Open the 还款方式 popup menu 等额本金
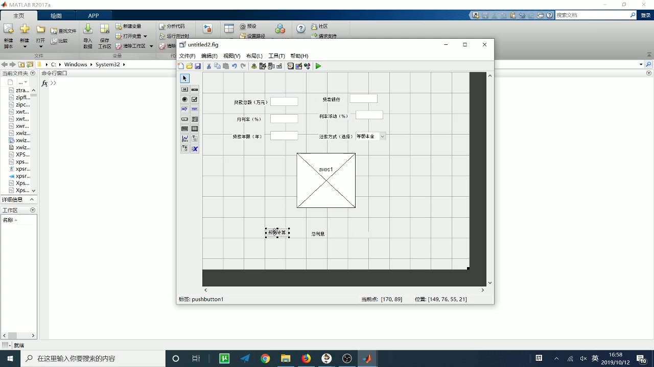Viewport: 654px width, 367px height. (x=370, y=137)
